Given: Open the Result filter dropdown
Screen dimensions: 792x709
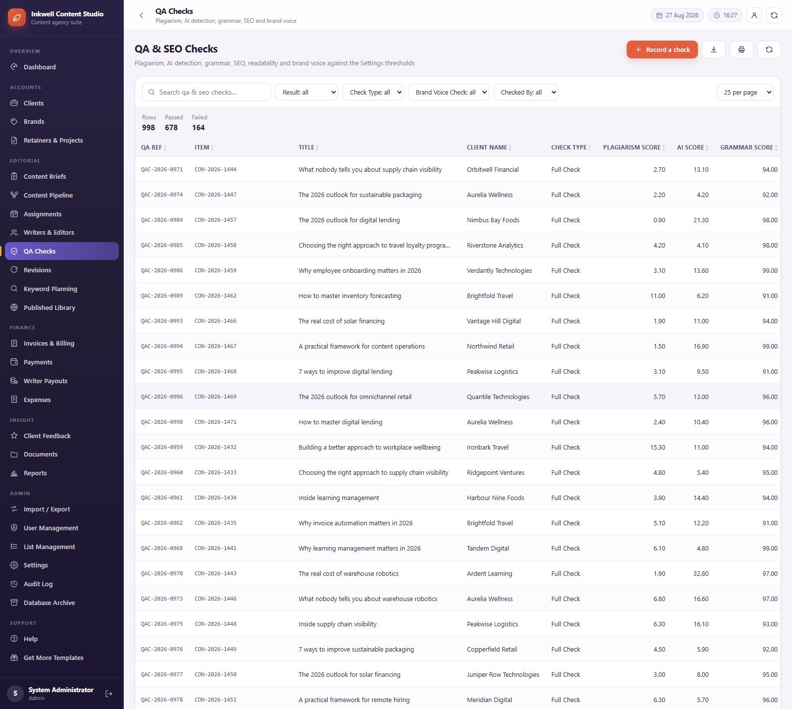Looking at the screenshot, I should point(306,92).
